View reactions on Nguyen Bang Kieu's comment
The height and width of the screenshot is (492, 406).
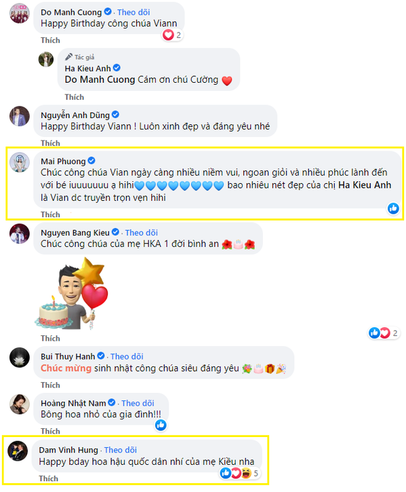coord(384,333)
